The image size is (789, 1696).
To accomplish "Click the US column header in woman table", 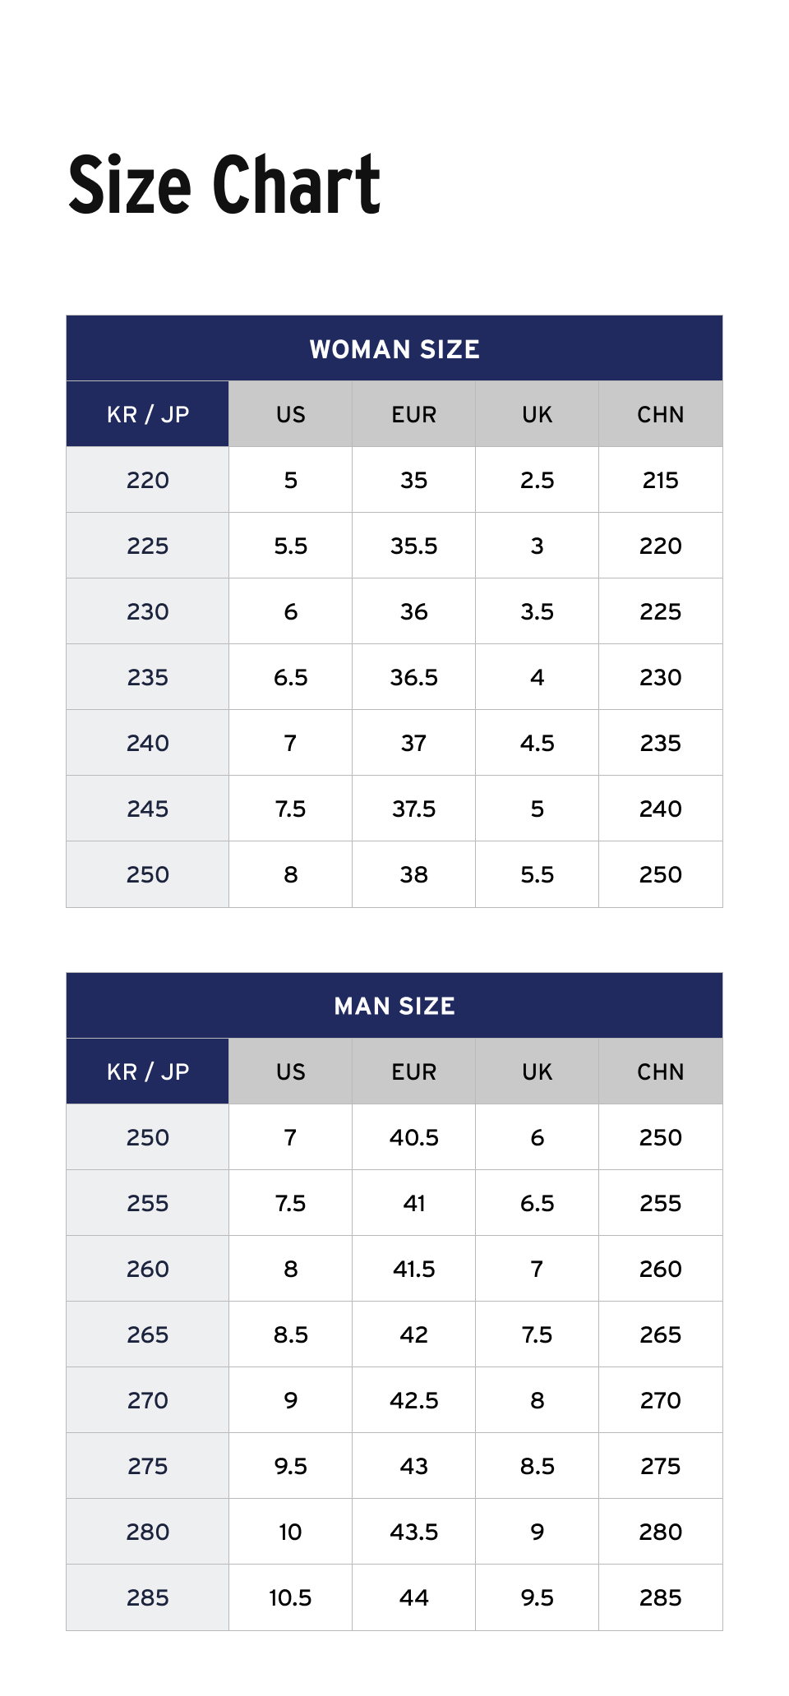I will pos(291,414).
